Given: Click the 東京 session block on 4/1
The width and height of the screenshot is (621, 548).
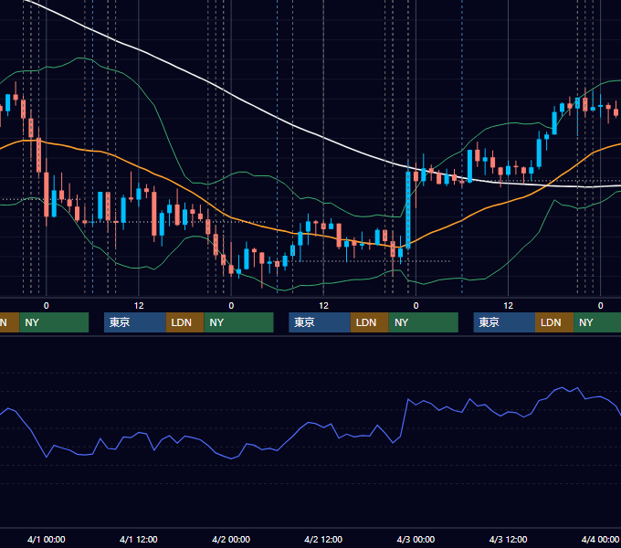Looking at the screenshot, I should pos(134,322).
